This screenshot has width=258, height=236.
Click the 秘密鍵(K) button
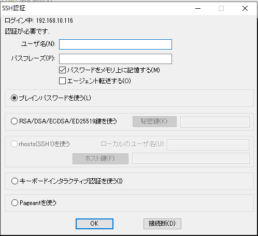click(x=154, y=121)
